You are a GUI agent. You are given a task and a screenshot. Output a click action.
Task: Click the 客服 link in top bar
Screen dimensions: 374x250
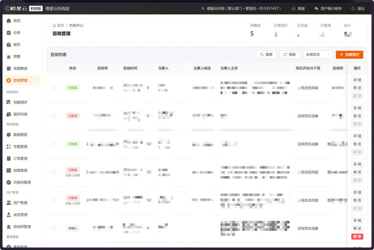301,9
